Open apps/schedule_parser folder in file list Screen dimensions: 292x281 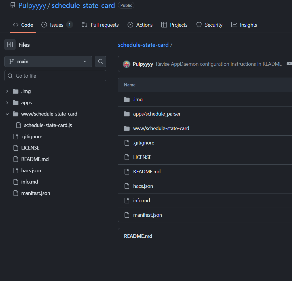tap(157, 114)
